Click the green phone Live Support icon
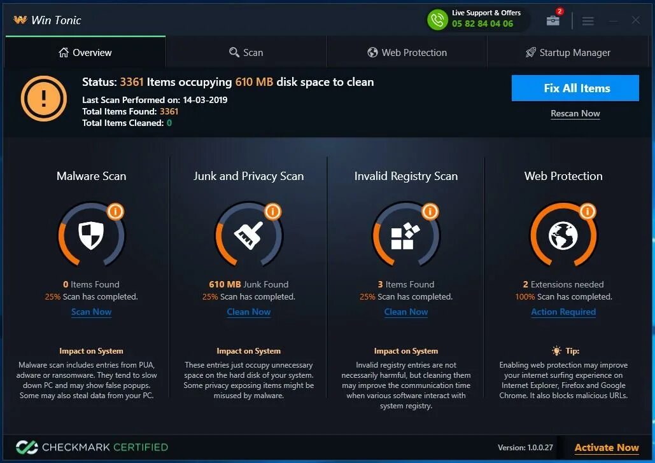Image resolution: width=655 pixels, height=463 pixels. (x=437, y=19)
